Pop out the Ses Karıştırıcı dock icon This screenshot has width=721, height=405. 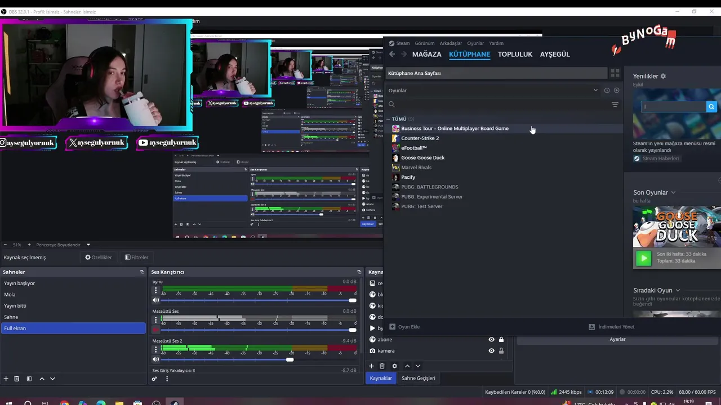point(359,272)
